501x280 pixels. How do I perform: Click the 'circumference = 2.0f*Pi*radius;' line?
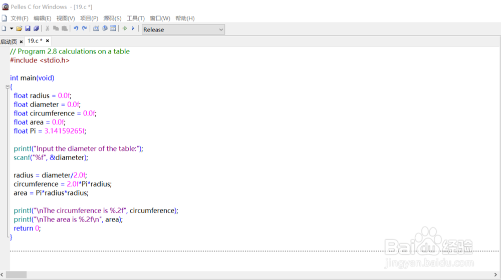[x=63, y=184]
